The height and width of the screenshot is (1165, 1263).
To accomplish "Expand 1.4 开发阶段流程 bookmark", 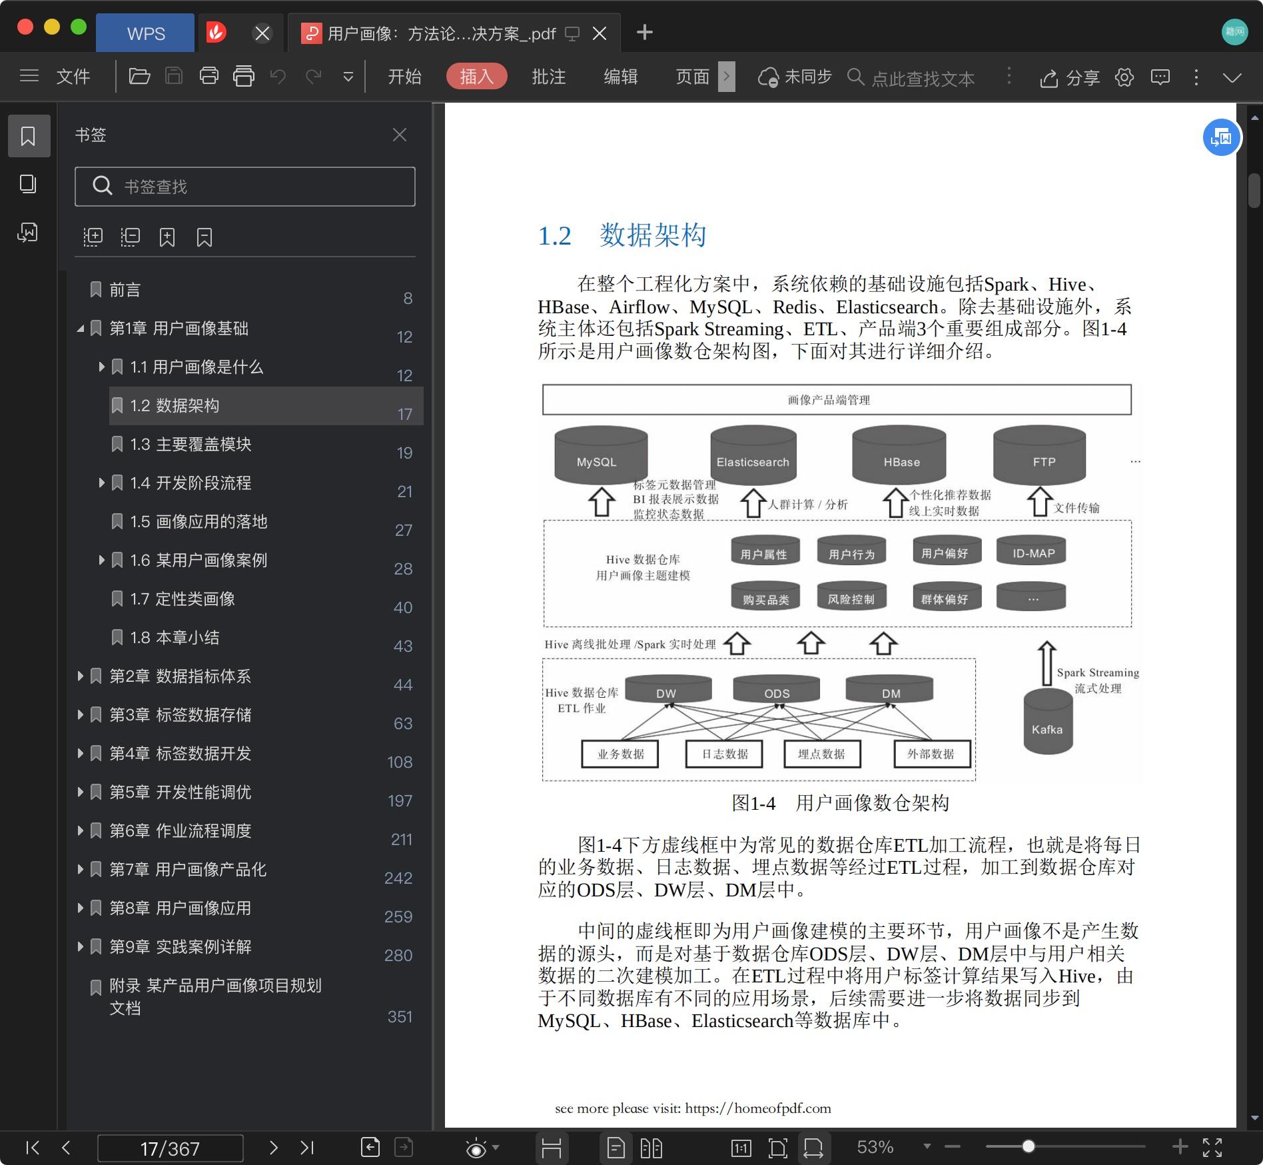I will pyautogui.click(x=101, y=483).
